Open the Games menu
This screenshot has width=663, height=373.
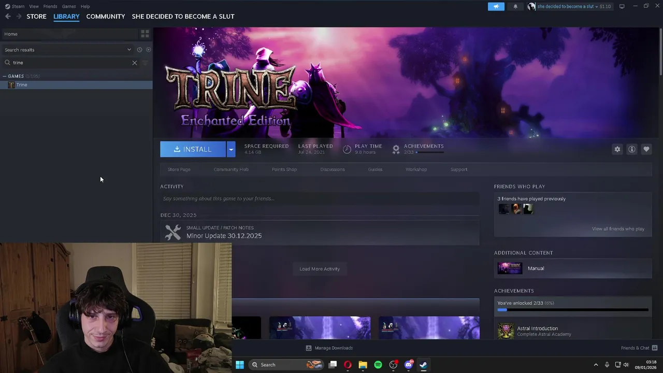(69, 6)
